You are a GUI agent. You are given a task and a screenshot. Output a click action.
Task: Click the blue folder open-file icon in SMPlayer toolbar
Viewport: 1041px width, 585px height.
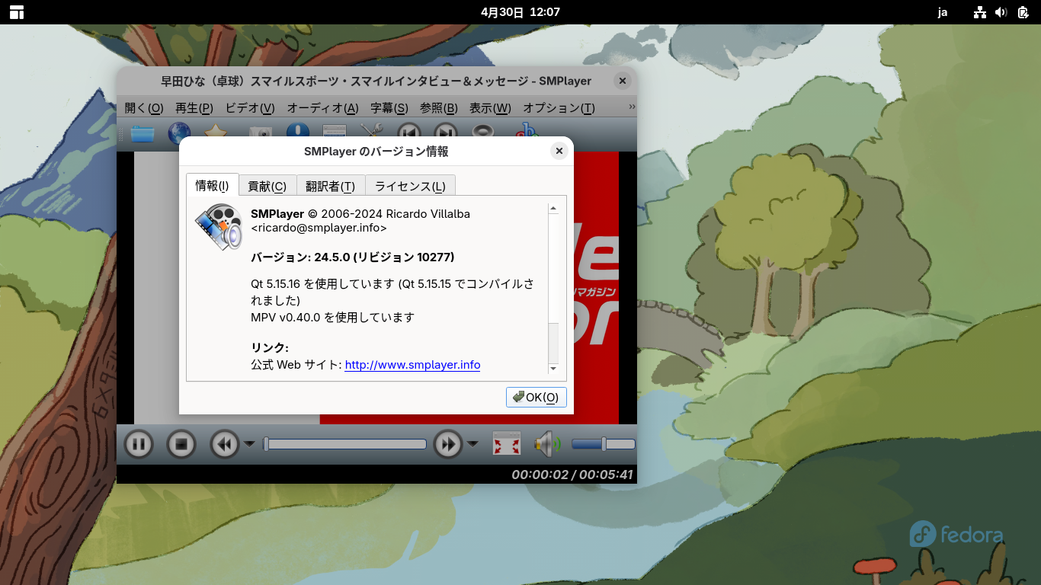tap(143, 133)
